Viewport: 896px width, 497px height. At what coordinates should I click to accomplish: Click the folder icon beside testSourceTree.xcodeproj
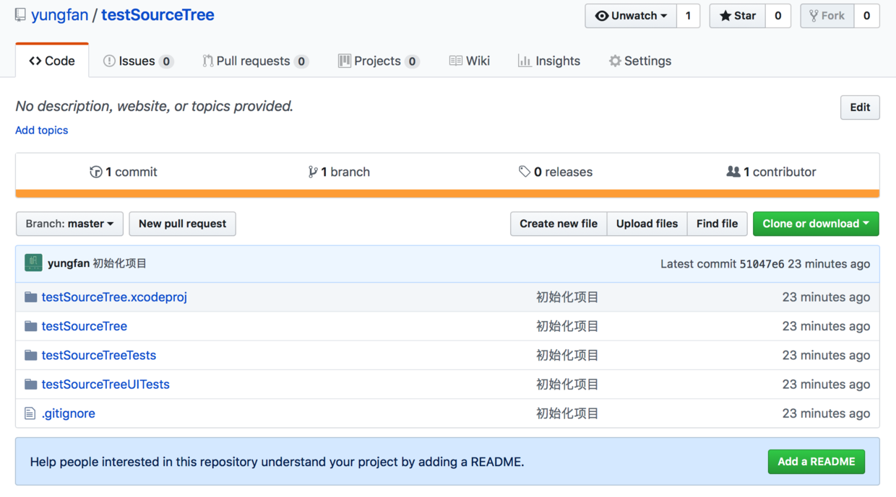click(30, 297)
